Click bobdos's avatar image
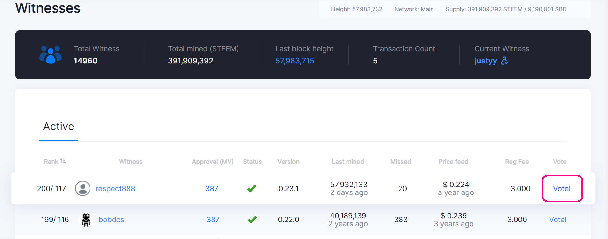 pos(86,220)
